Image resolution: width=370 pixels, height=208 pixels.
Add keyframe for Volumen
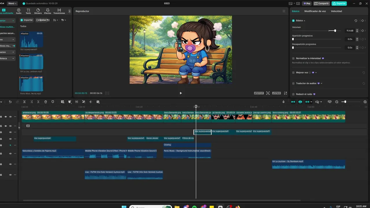click(x=362, y=31)
